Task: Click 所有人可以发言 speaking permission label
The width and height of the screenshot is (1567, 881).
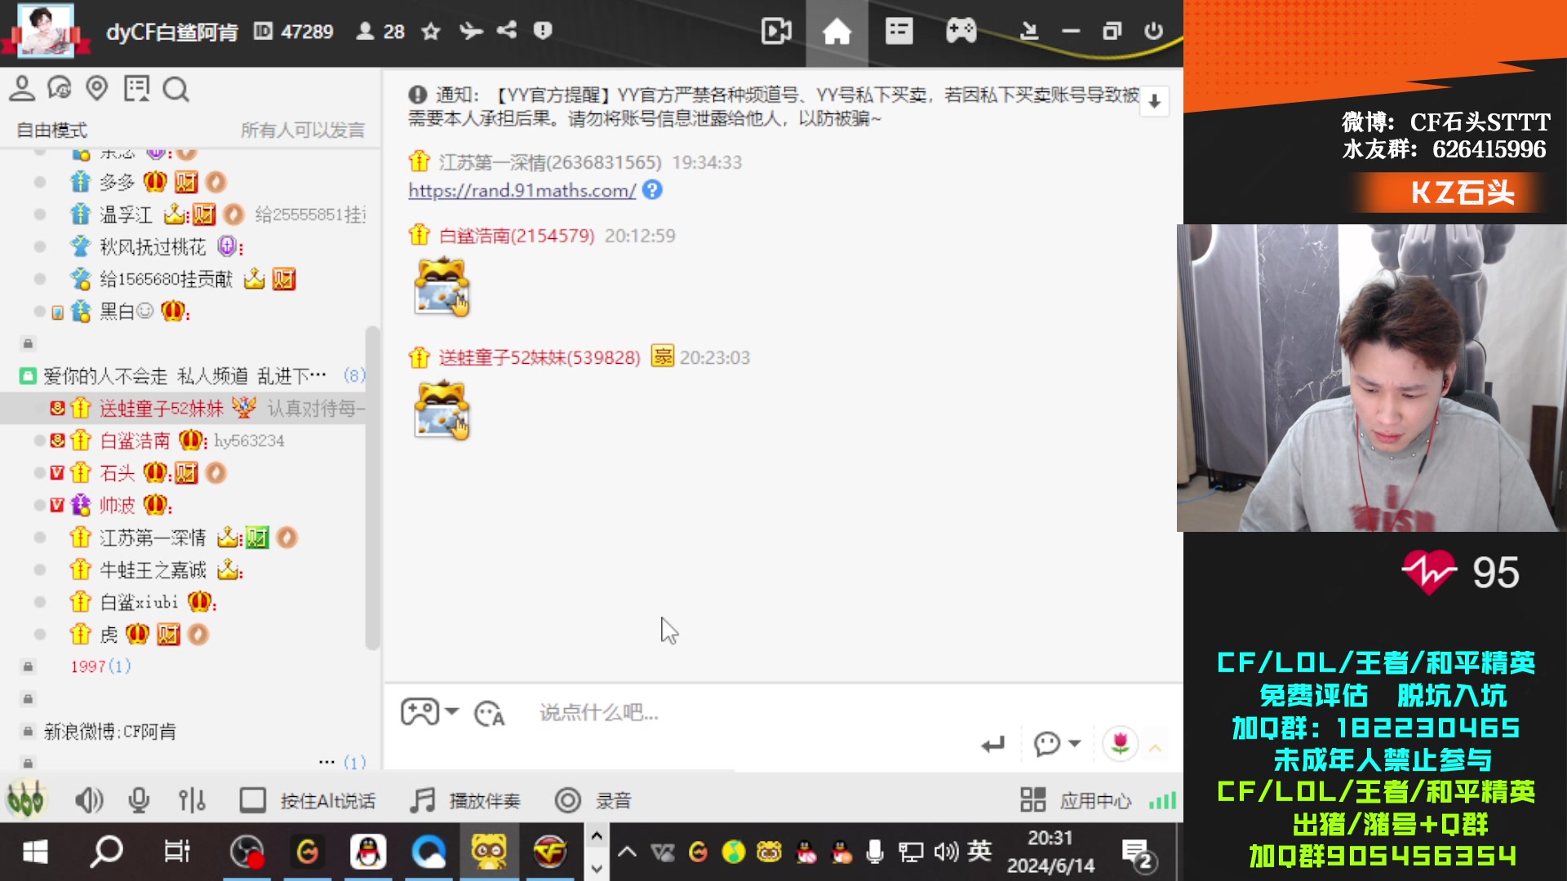Action: [x=303, y=129]
